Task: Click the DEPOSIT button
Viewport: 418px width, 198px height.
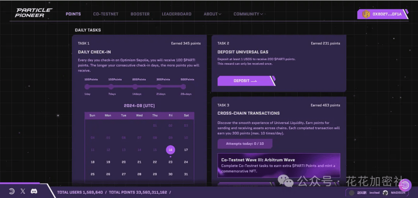Action: click(x=246, y=81)
